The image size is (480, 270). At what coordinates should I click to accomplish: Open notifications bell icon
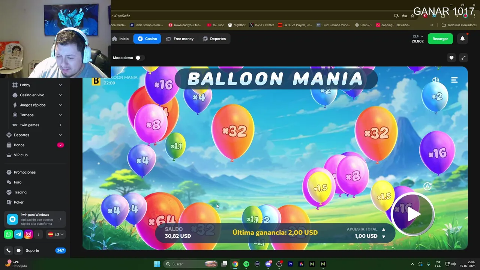pyautogui.click(x=462, y=39)
